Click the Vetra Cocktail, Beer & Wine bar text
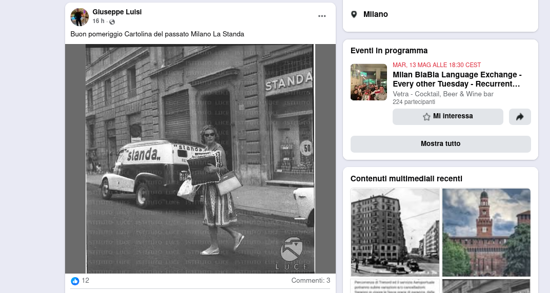The width and height of the screenshot is (550, 293). [x=443, y=94]
